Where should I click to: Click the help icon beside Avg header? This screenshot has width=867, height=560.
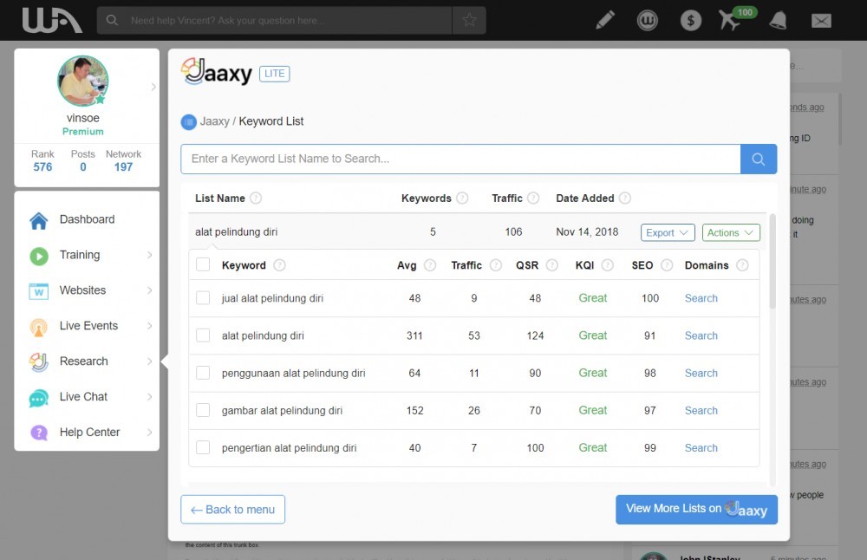(430, 265)
